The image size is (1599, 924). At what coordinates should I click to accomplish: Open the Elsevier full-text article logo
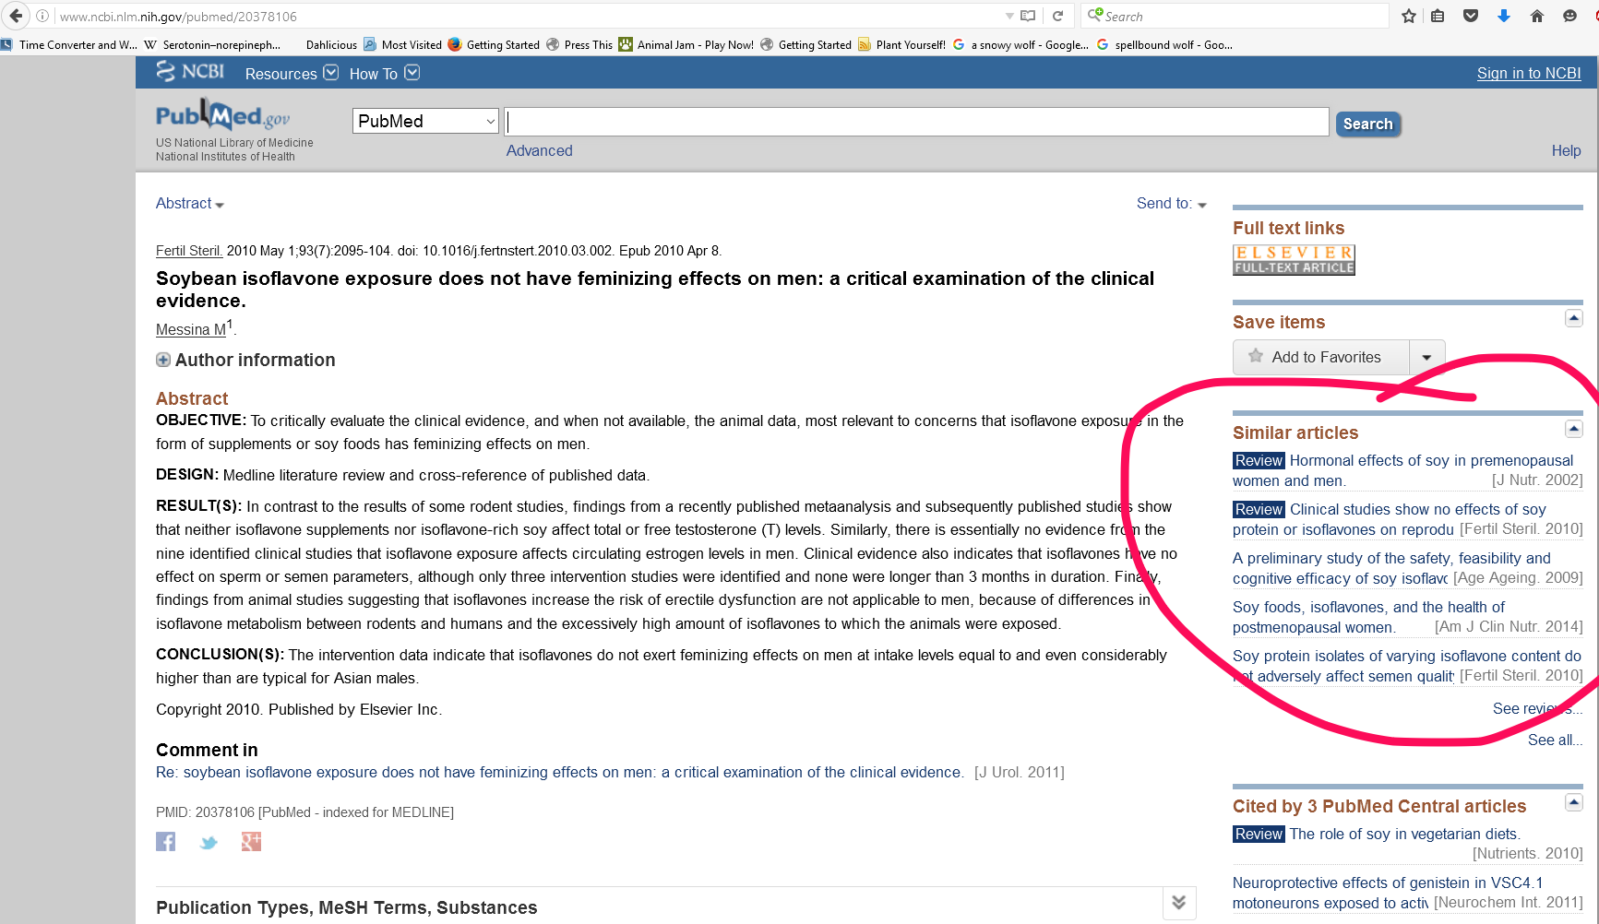pyautogui.click(x=1294, y=260)
